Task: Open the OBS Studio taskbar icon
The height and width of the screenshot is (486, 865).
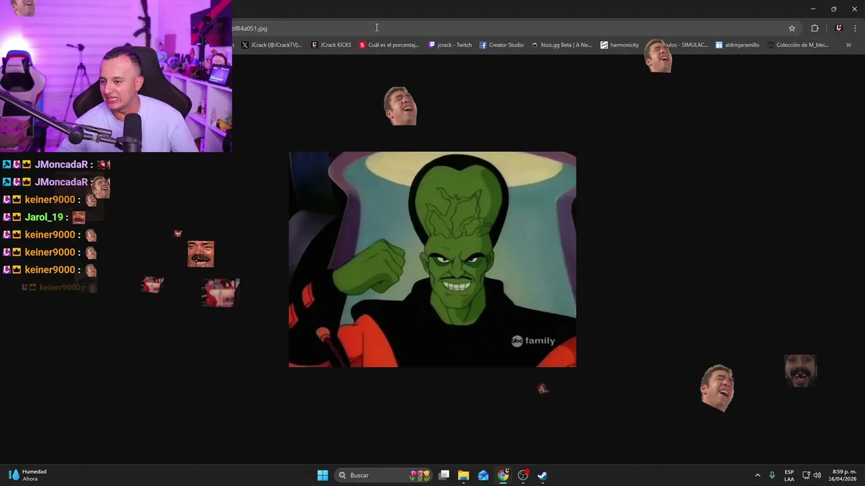Action: tap(523, 475)
